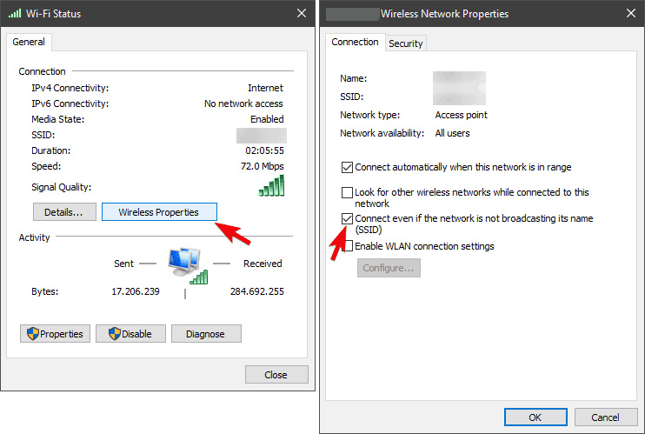The height and width of the screenshot is (434, 645).
Task: Toggle Connect even if network not broadcasting SSID
Action: 347,218
